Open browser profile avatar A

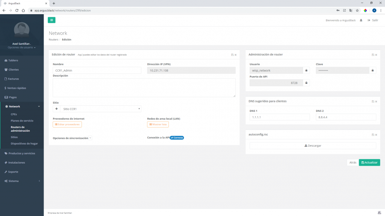click(374, 10)
